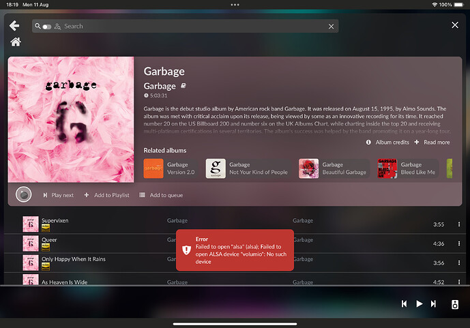
Task: Click Queer track thumbnail
Action: [x=31, y=243]
